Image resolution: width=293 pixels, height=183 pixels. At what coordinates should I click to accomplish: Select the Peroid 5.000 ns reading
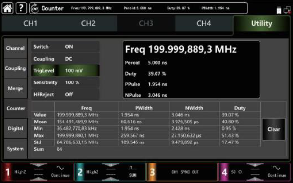(x=146, y=63)
